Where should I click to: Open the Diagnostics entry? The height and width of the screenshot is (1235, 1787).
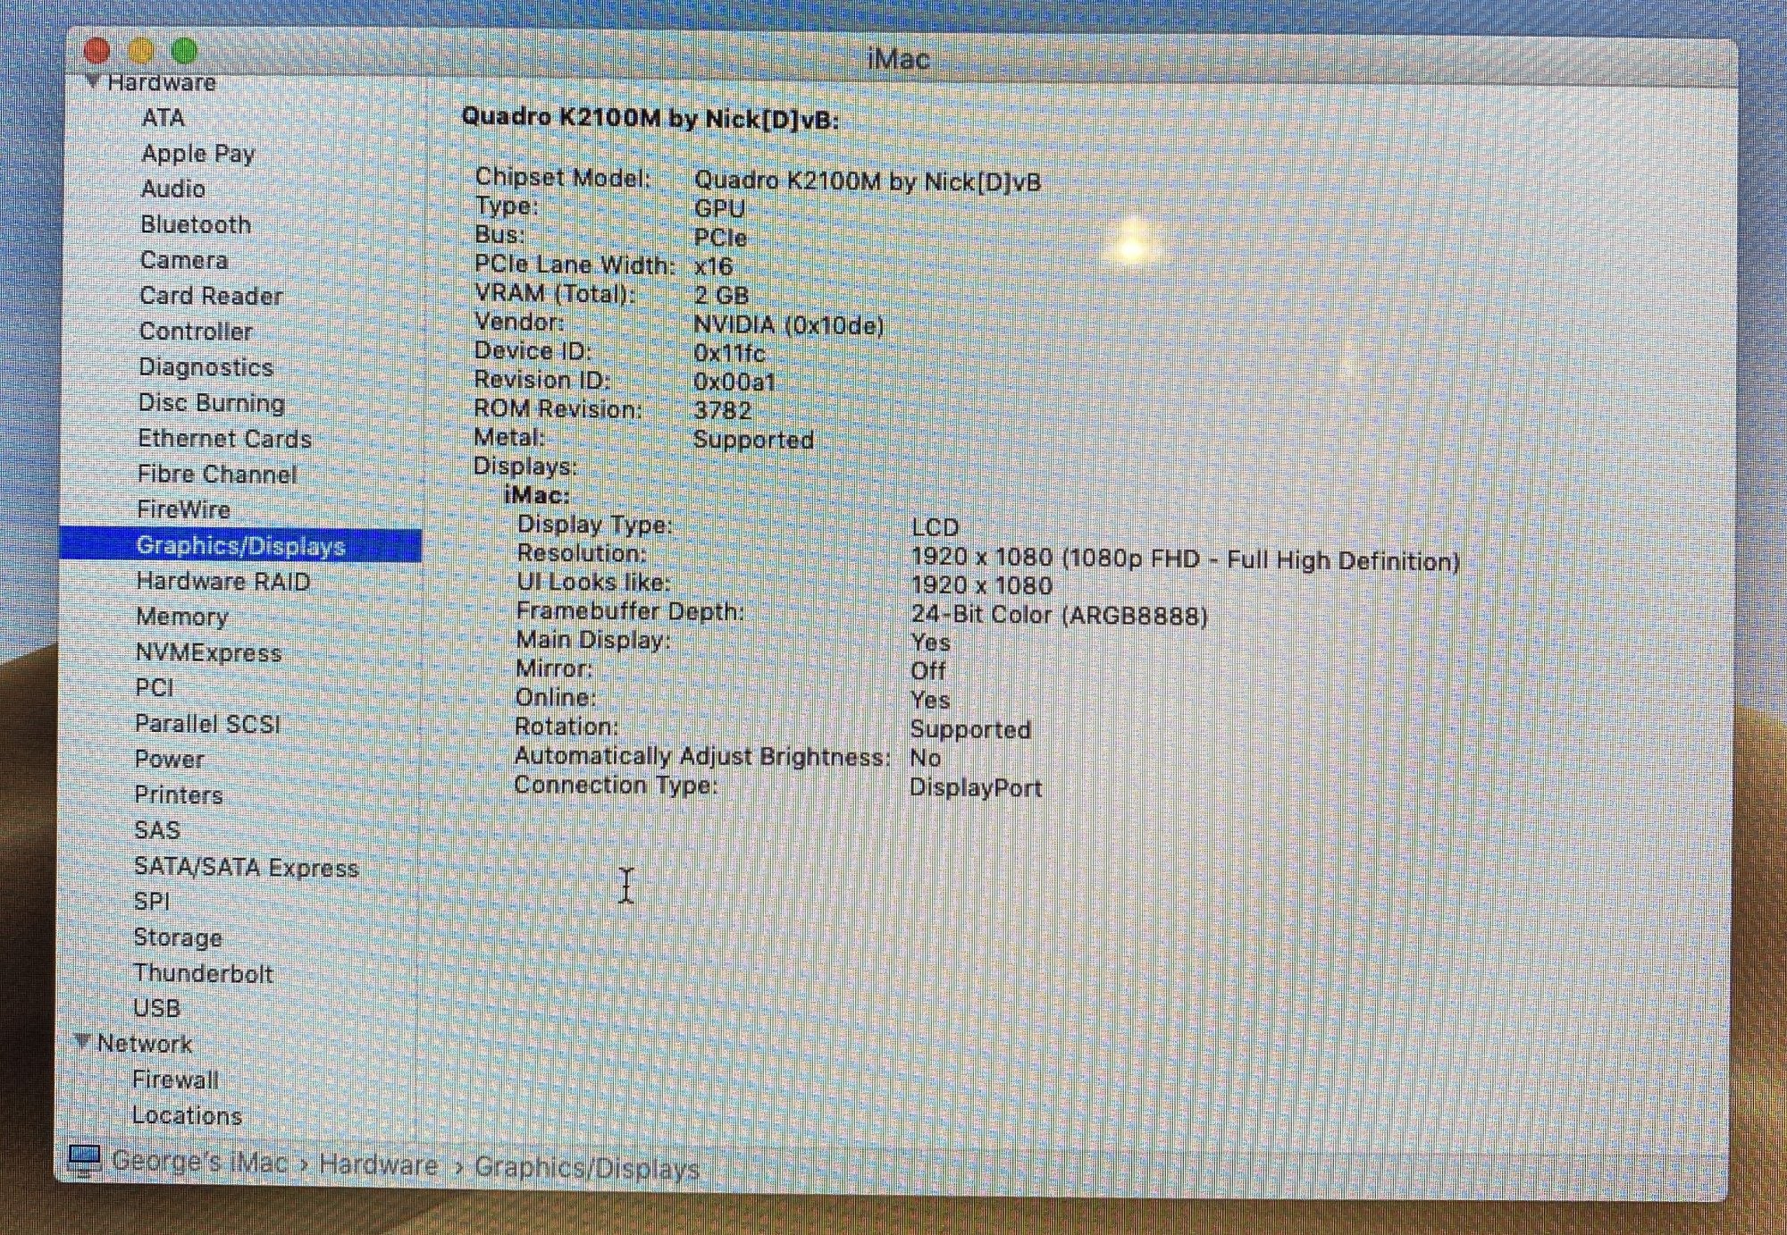(x=206, y=367)
